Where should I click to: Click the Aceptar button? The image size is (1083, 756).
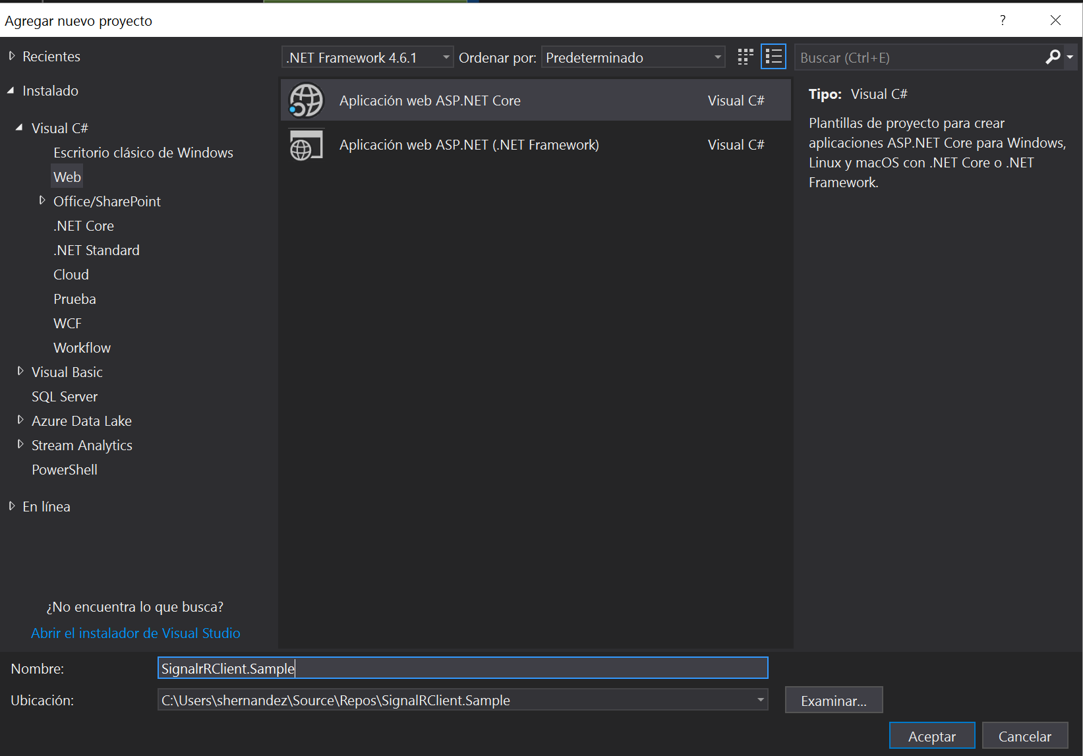pyautogui.click(x=931, y=736)
